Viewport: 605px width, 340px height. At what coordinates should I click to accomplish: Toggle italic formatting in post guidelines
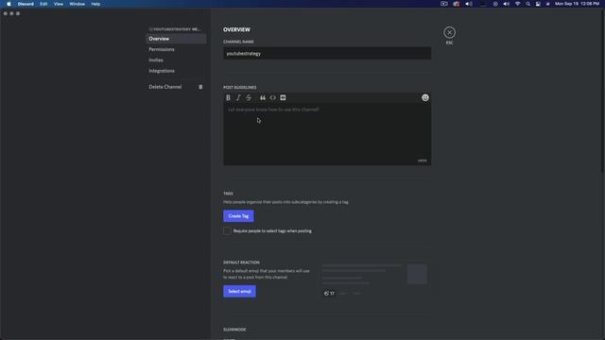(x=238, y=98)
